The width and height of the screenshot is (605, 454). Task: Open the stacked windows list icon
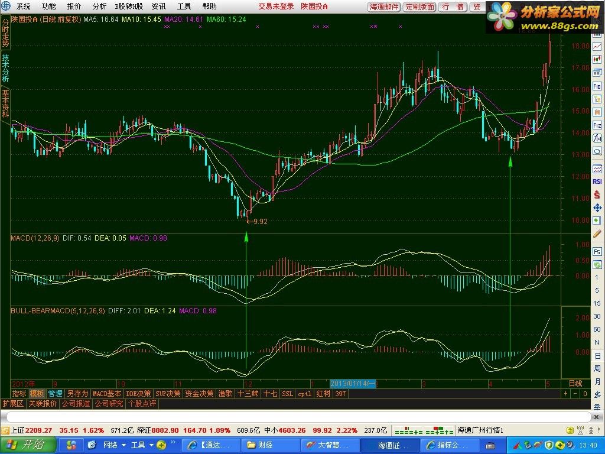tap(597, 73)
